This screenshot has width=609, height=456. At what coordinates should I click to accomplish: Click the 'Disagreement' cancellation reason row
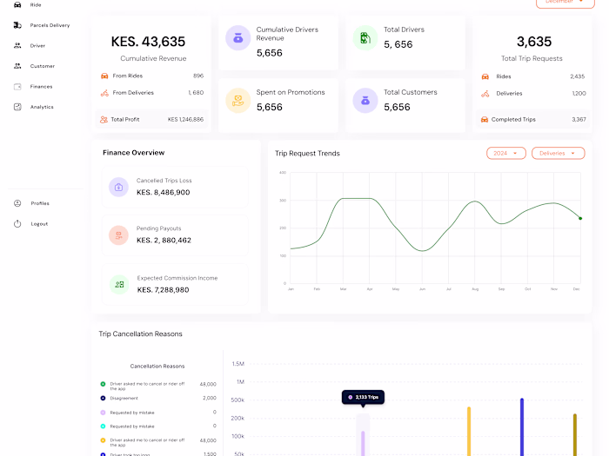(x=158, y=398)
